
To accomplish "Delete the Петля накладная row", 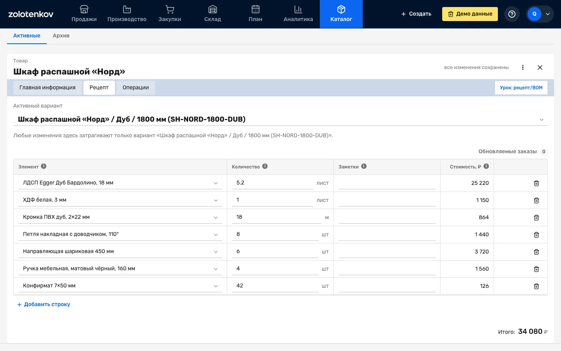I will [x=536, y=235].
